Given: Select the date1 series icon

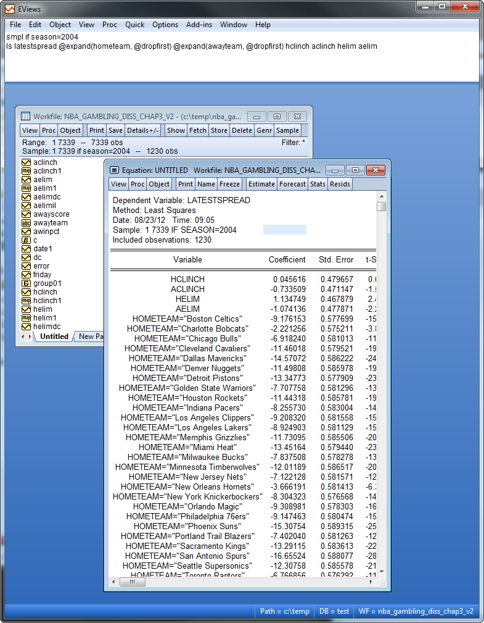Looking at the screenshot, I should [26, 249].
